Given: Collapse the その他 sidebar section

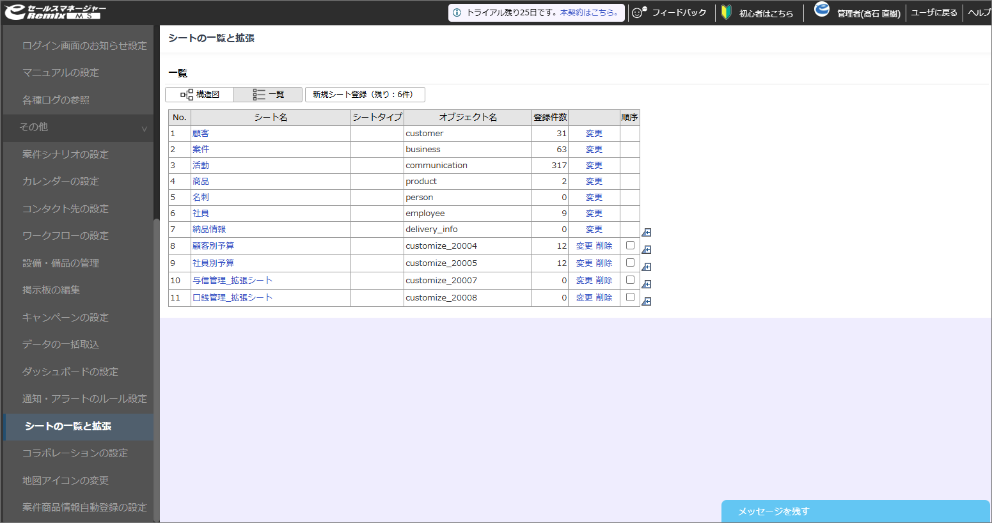Looking at the screenshot, I should [x=78, y=127].
